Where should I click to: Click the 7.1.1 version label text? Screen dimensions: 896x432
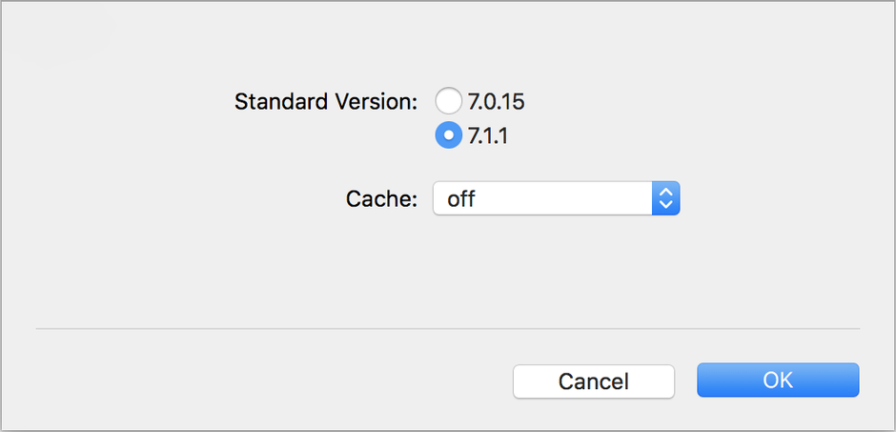487,137
